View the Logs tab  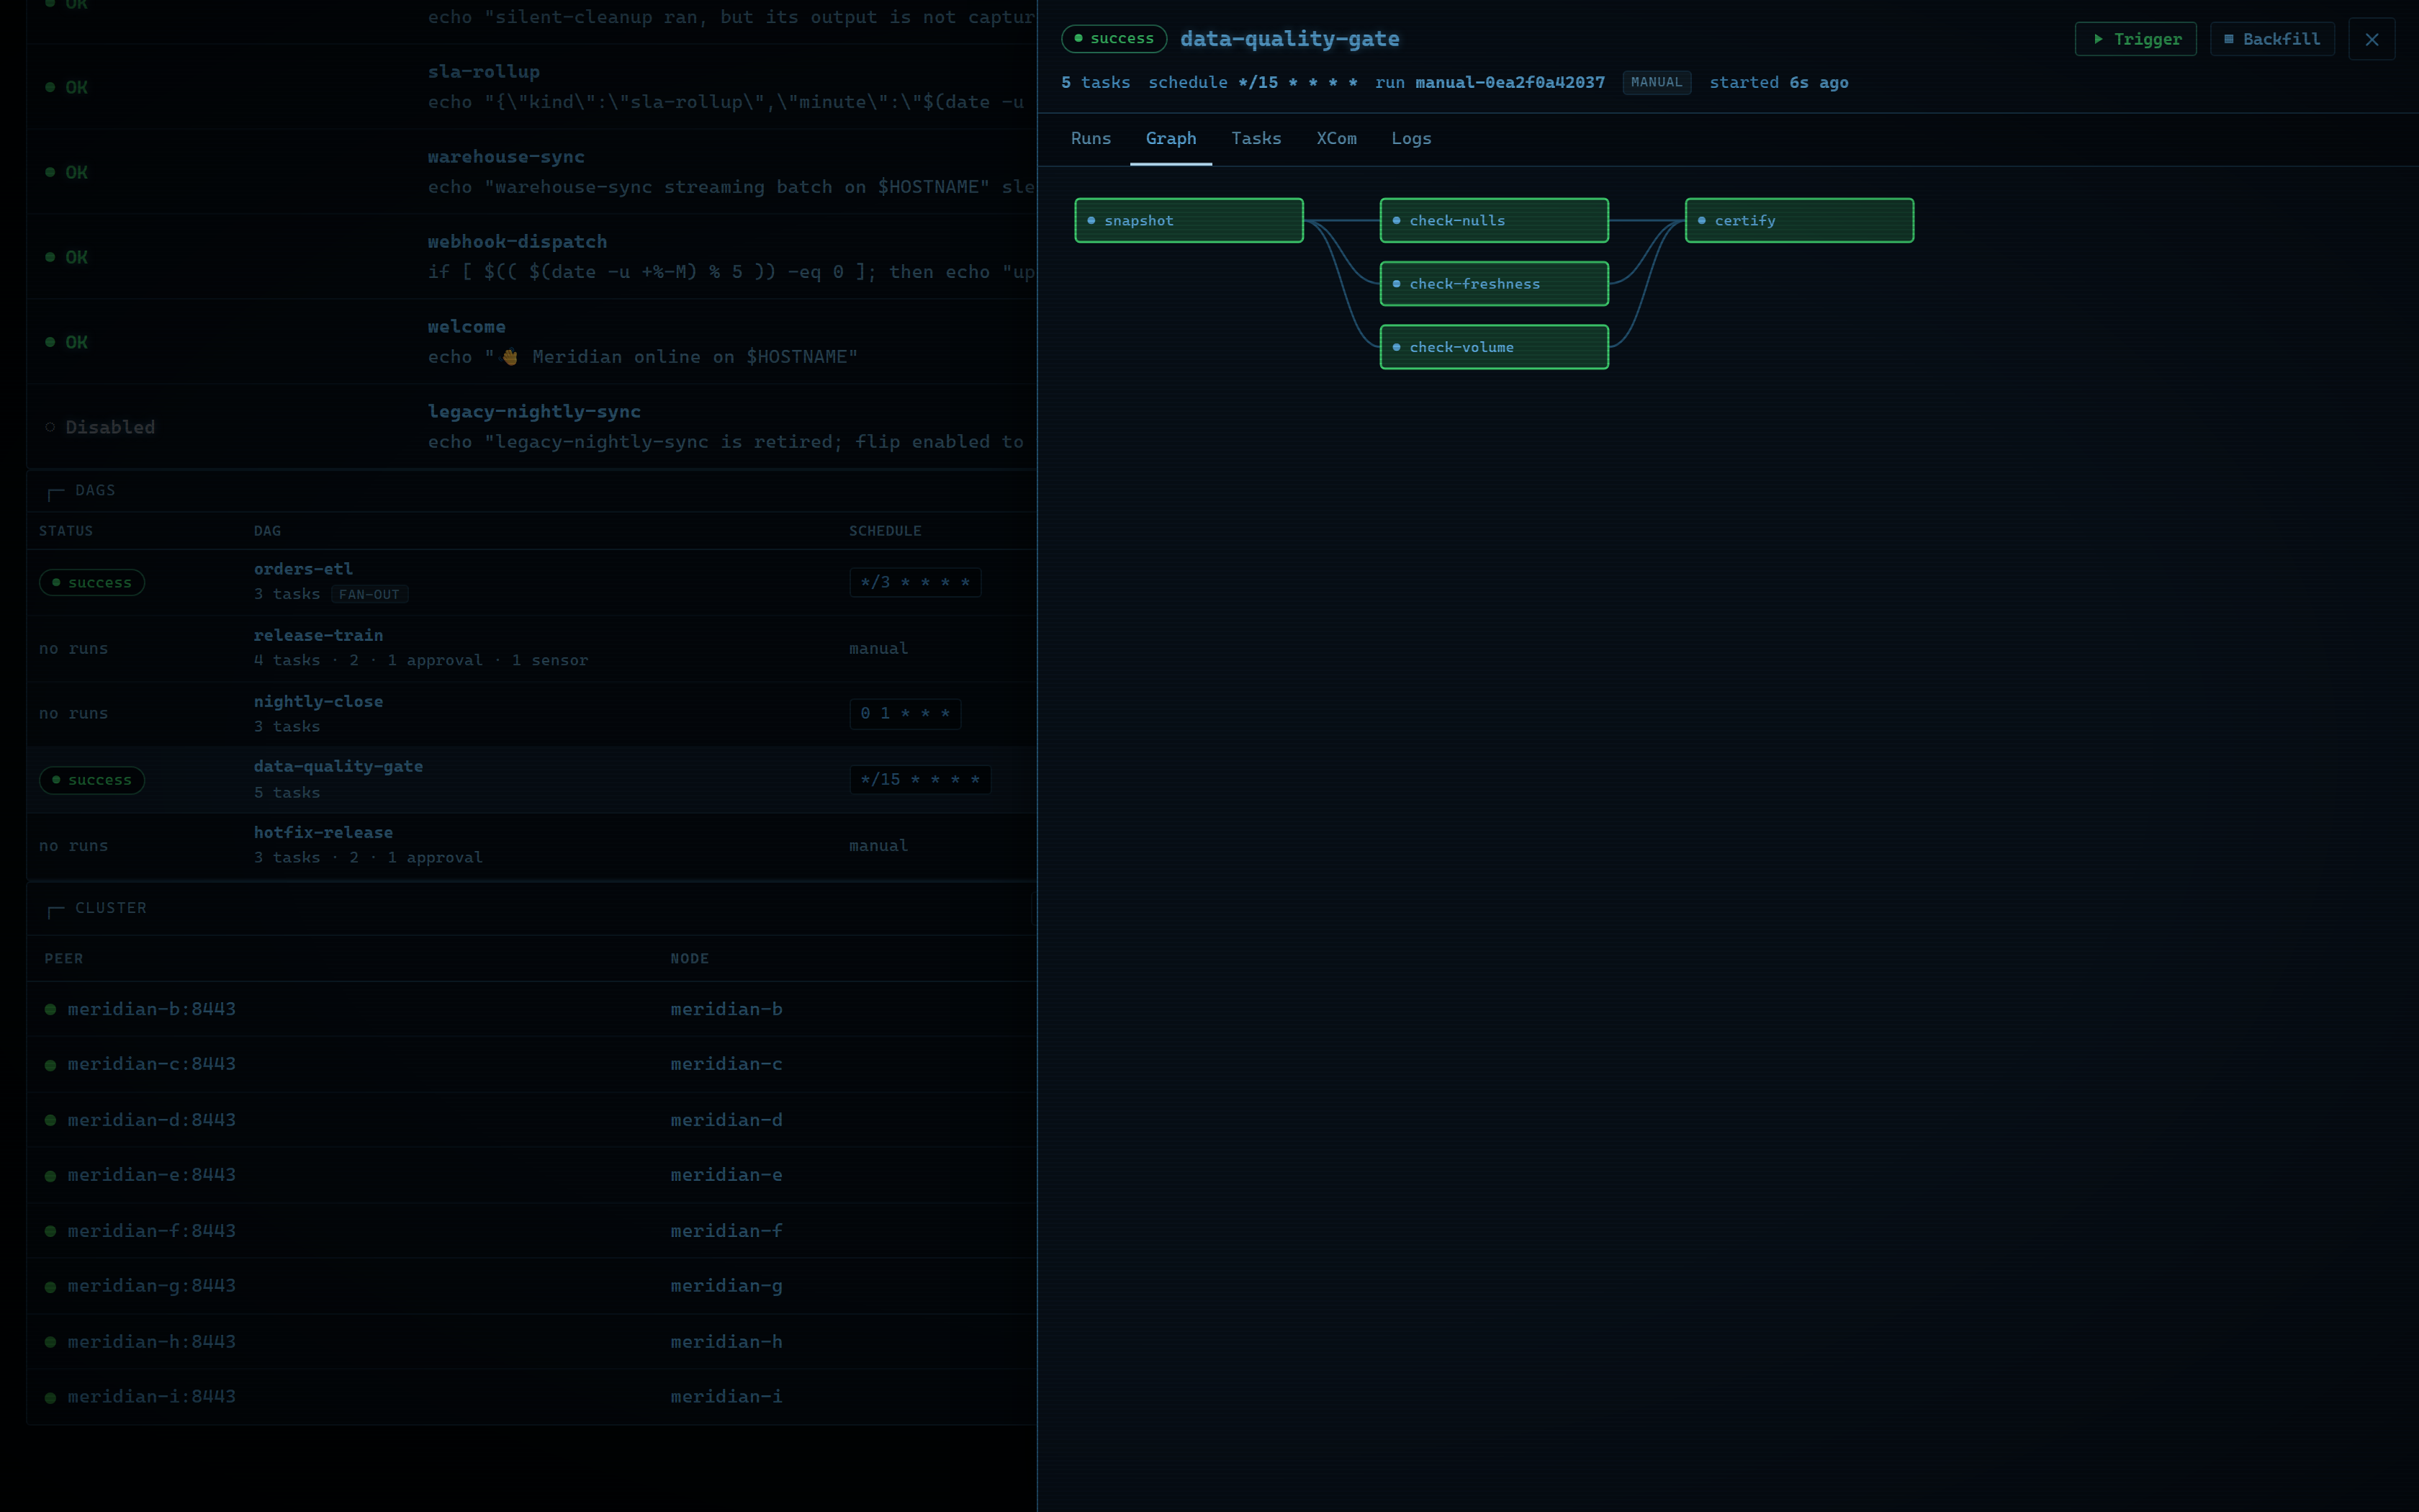(1410, 138)
